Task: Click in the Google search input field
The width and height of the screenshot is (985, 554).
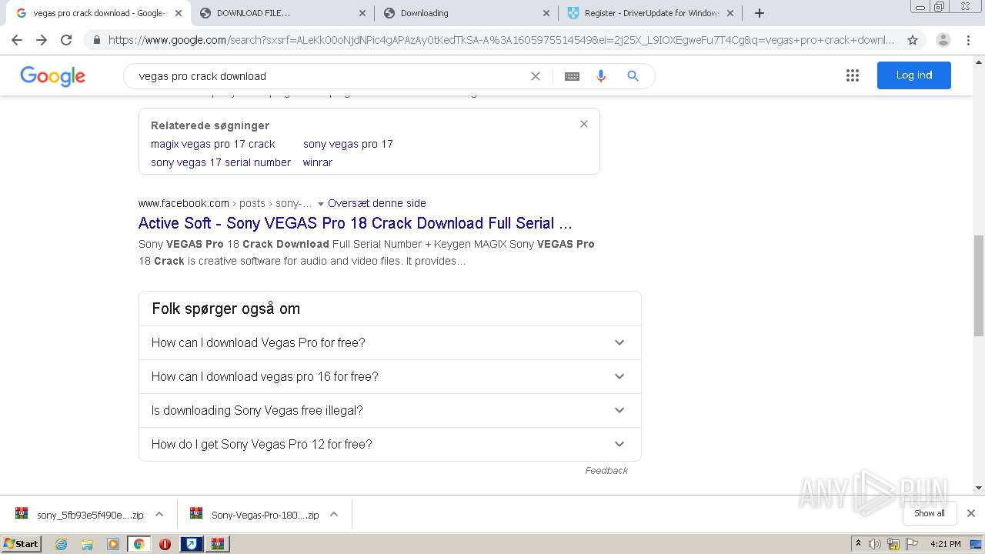Action: 331,76
